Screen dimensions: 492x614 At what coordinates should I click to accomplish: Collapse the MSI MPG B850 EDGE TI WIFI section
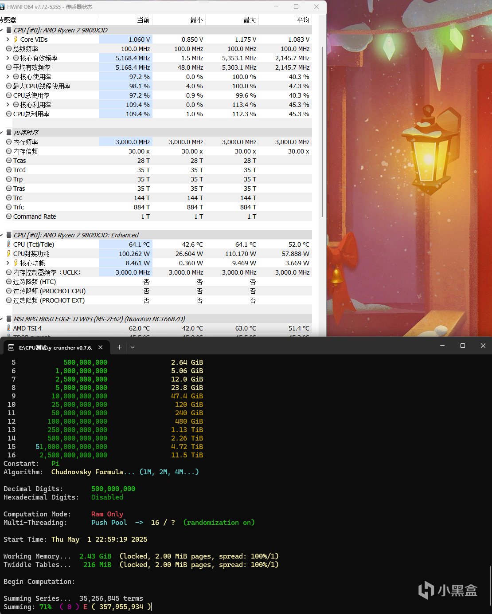point(2,319)
